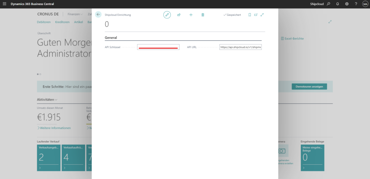Screen dimensions: 370x179
Task: Click into the API Schlüssel field
Action: click(x=158, y=47)
